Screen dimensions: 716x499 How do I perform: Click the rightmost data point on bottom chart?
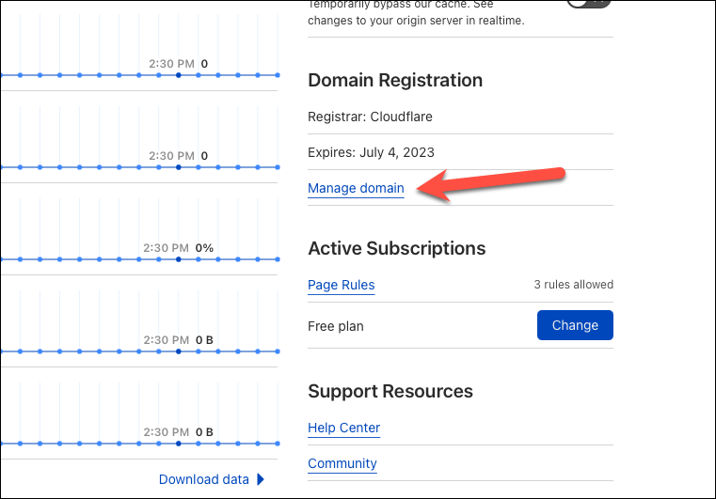pos(278,444)
